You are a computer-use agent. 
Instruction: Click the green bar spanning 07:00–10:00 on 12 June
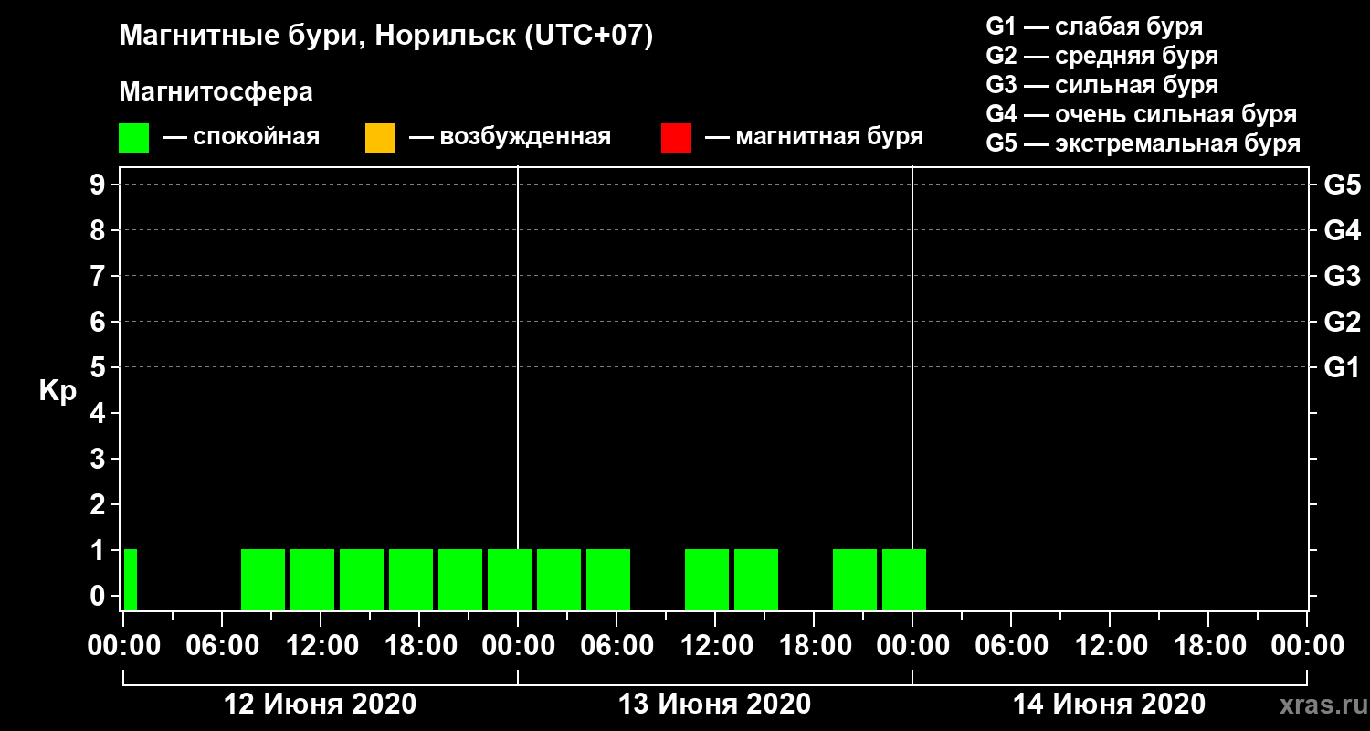tap(263, 579)
